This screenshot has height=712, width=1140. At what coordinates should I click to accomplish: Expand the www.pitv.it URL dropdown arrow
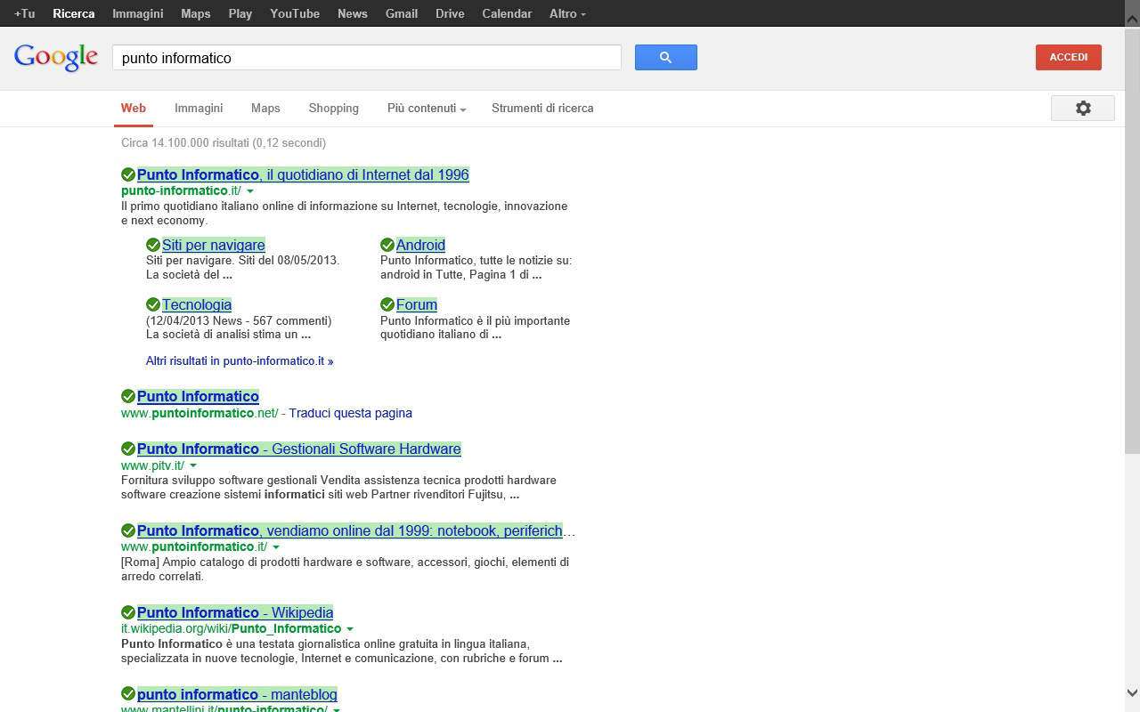click(x=193, y=465)
